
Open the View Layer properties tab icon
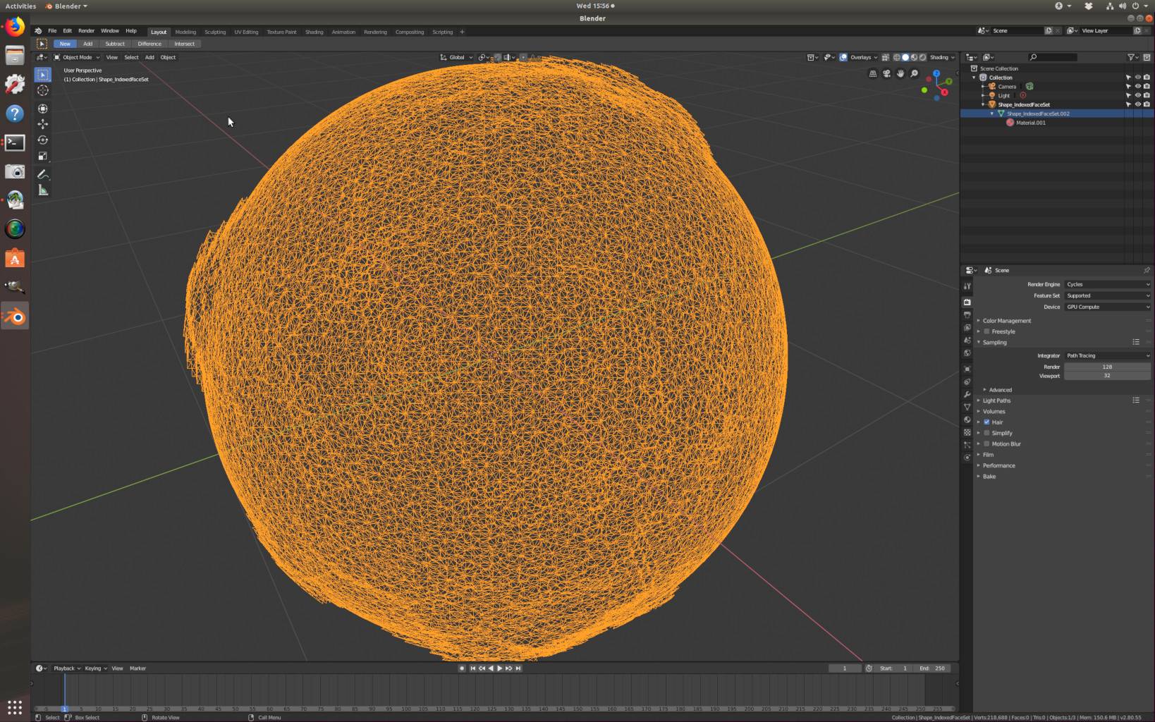(967, 328)
